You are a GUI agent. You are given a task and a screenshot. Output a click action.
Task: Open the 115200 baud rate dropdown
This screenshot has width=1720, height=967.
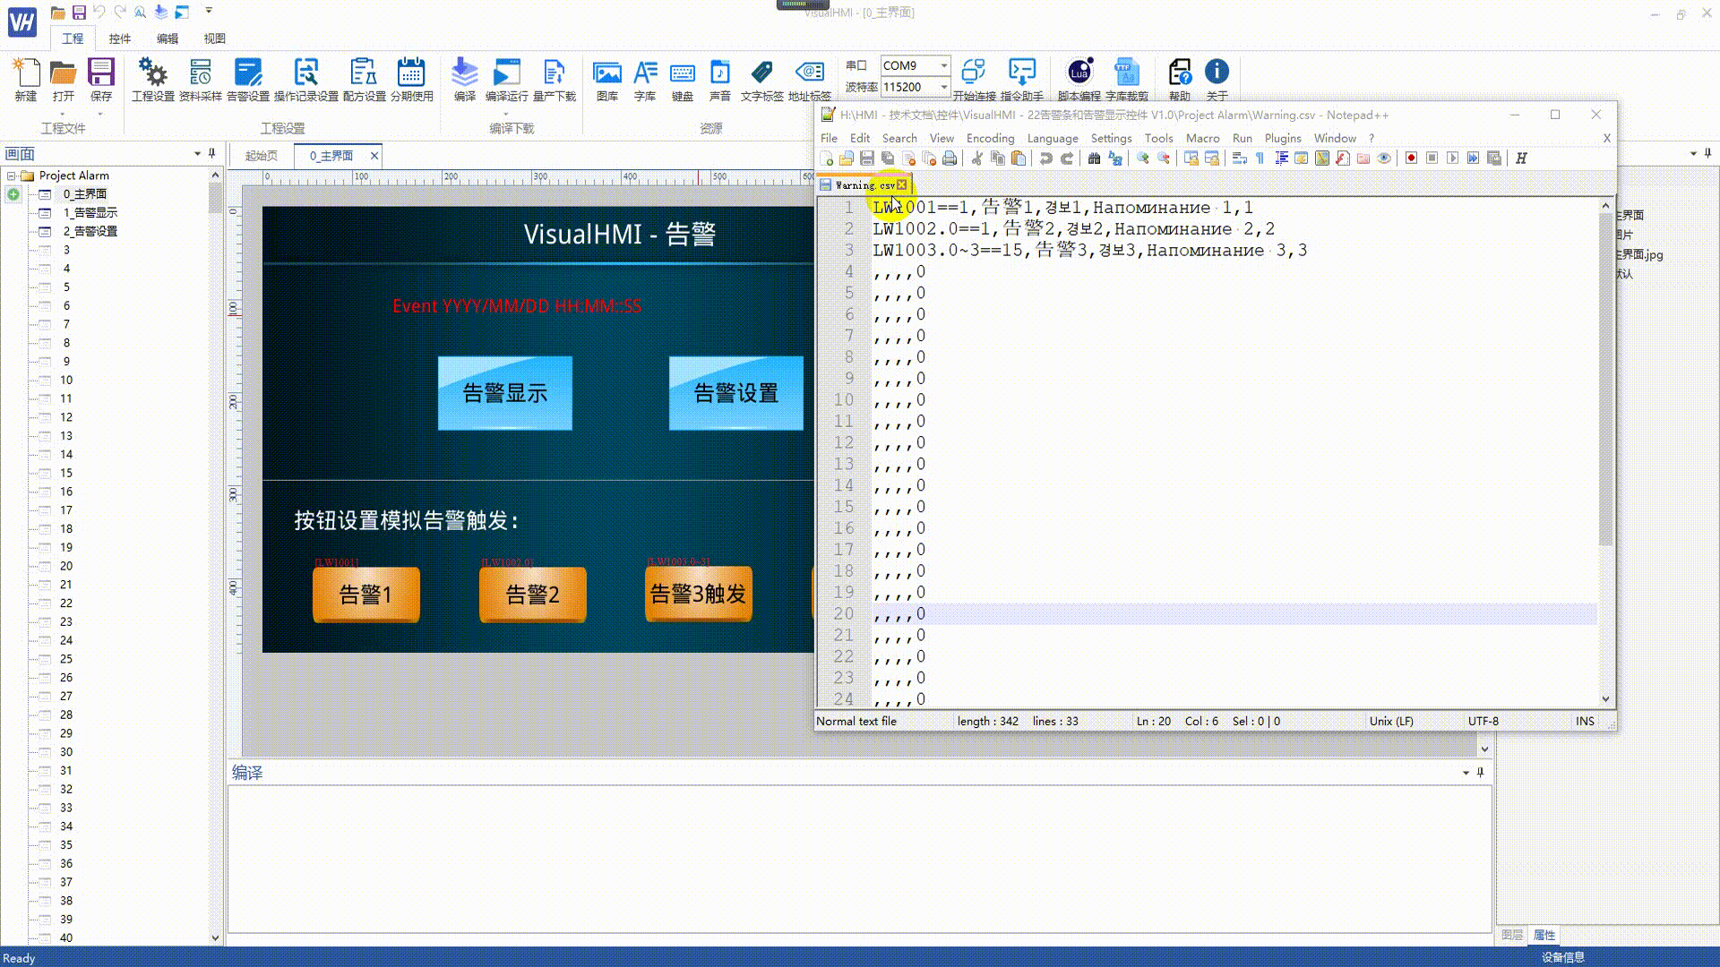coord(943,87)
